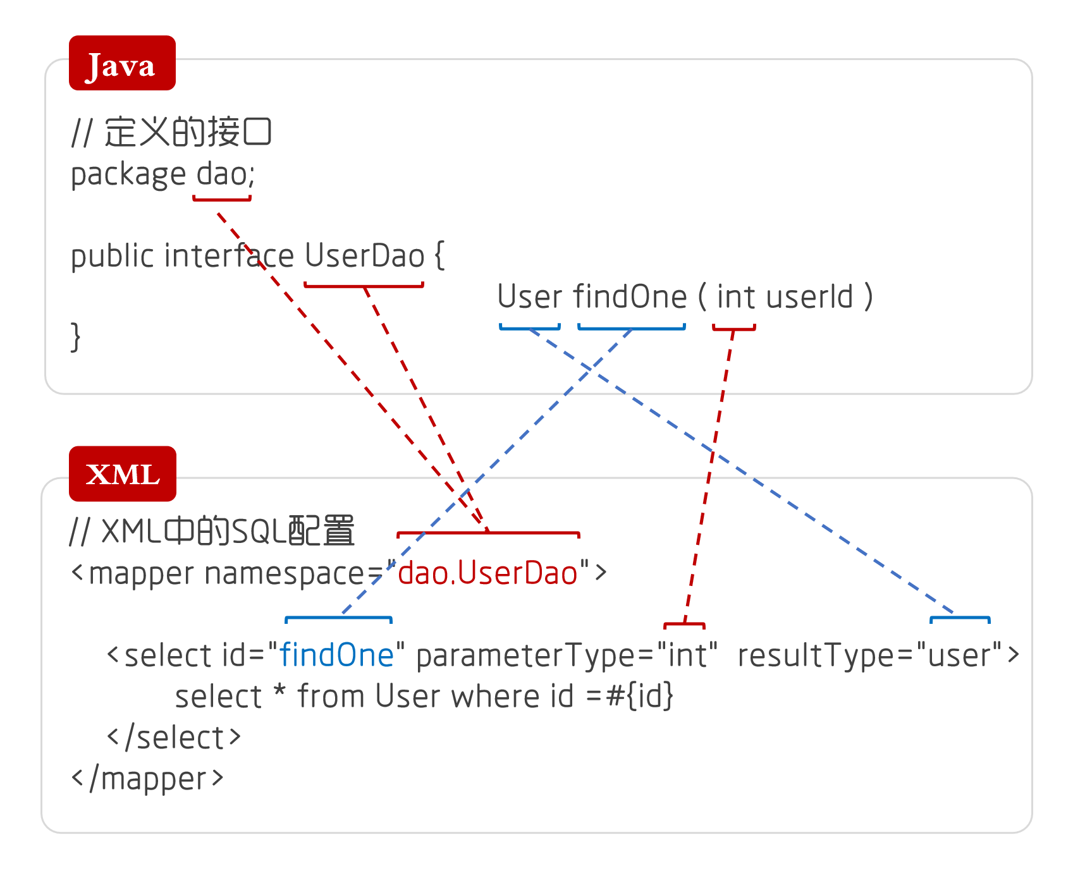
Task: Click the closing /mapper tag
Action: pyautogui.click(x=148, y=778)
